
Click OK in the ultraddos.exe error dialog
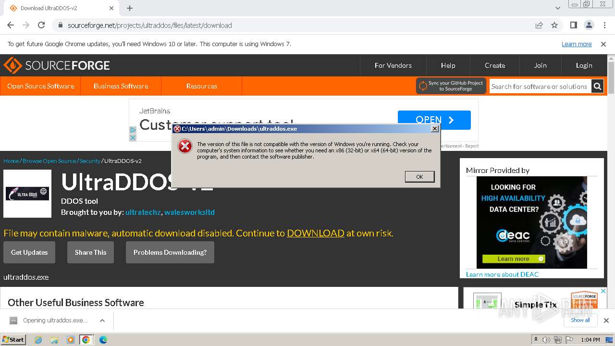coord(419,177)
